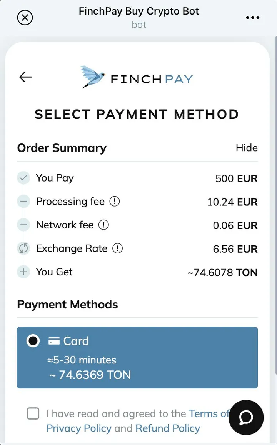
Task: Click the card icon in Card payment option
Action: [53, 341]
